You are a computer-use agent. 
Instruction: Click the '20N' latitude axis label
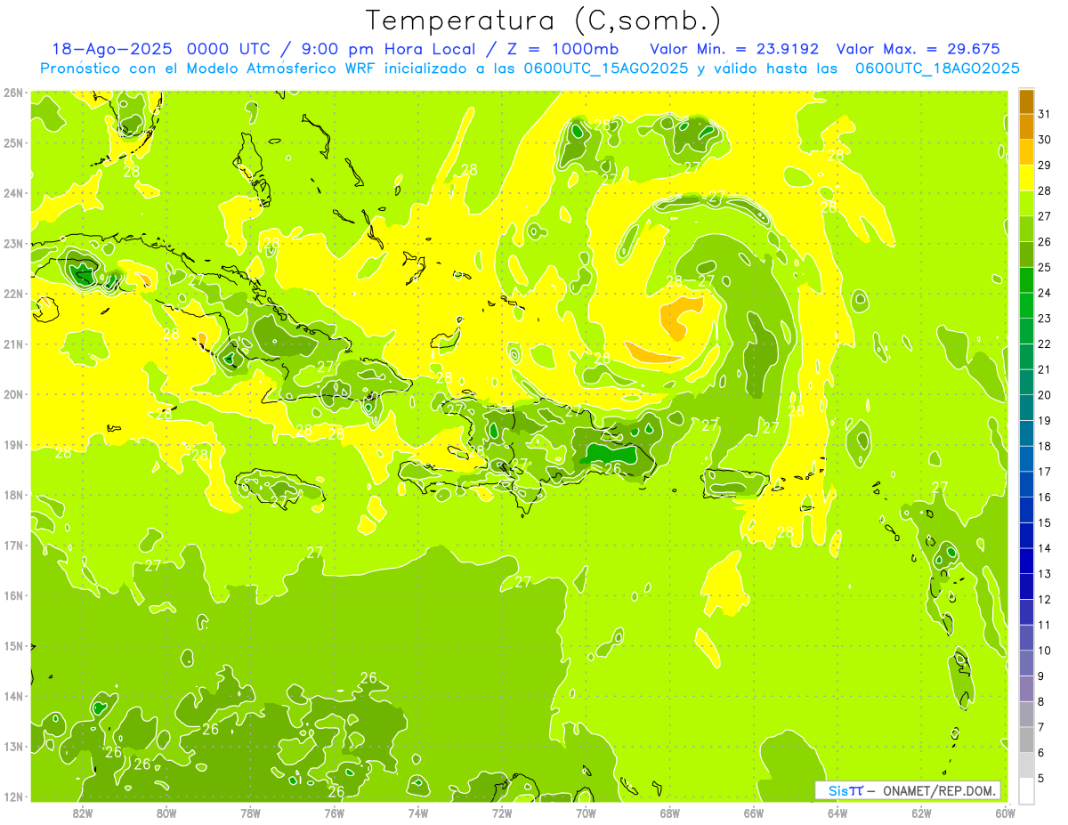(x=12, y=394)
